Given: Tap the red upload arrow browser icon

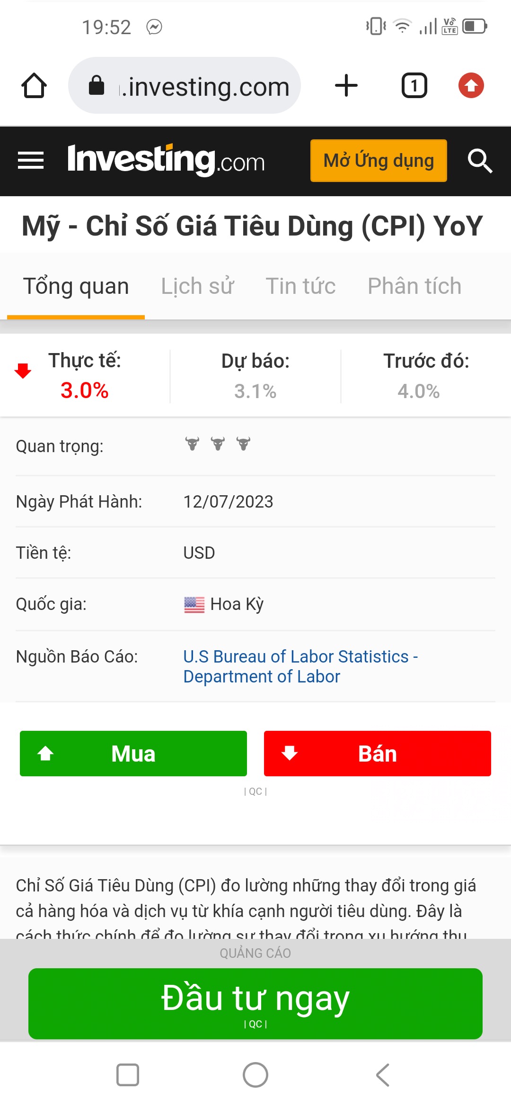Looking at the screenshot, I should [x=471, y=86].
